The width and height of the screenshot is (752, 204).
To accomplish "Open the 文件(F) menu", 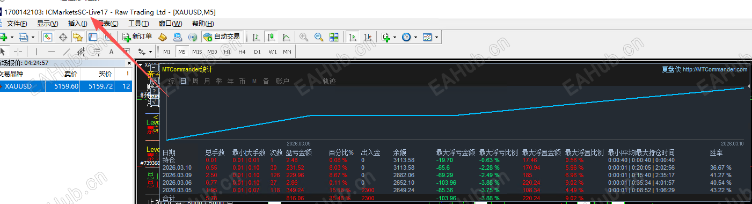I will [x=17, y=23].
